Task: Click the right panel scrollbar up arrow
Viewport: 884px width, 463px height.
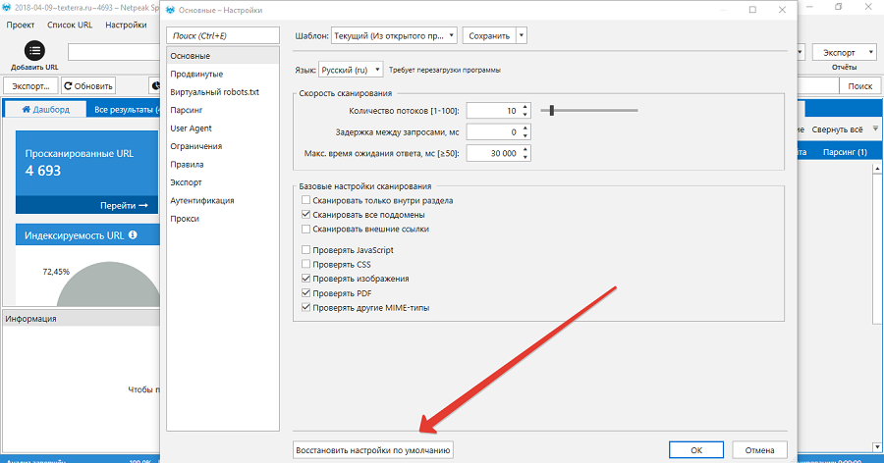Action: [877, 169]
